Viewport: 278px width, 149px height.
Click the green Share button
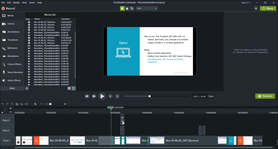(x=268, y=8)
